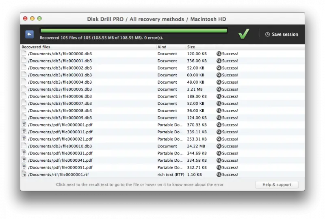Click Success! link for file000005.db3
Screen dimensions: 325x219
[x=230, y=89]
